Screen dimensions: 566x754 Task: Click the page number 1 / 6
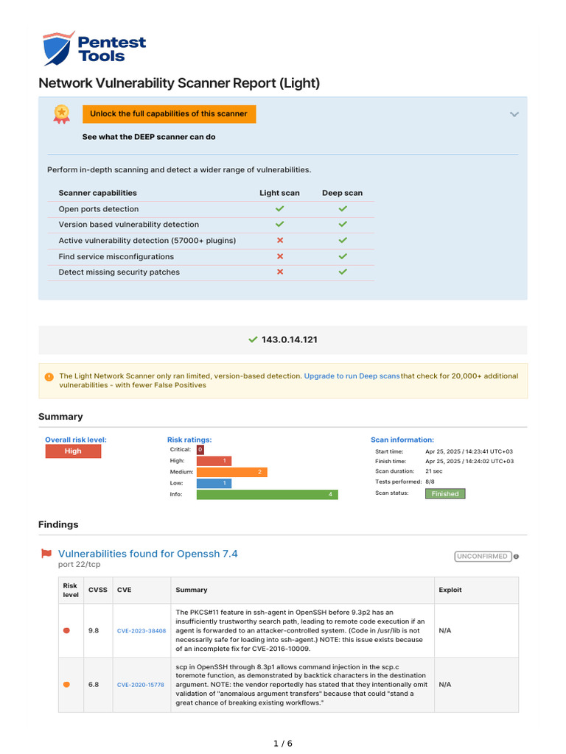[283, 744]
